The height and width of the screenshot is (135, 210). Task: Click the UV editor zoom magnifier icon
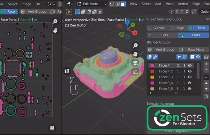(x=55, y=21)
